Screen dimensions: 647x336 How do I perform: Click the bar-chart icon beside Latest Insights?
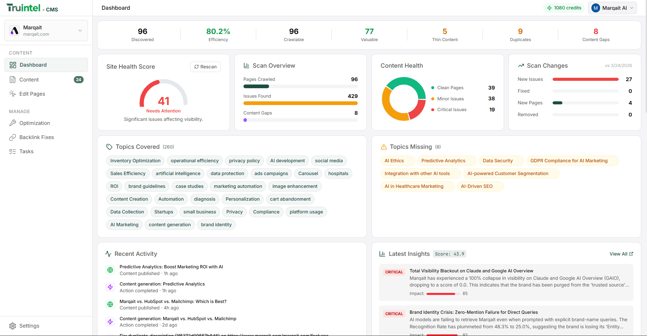(382, 254)
